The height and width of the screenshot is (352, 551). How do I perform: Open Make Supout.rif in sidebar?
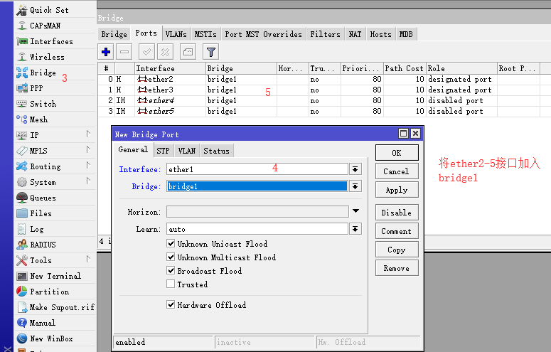coord(62,307)
